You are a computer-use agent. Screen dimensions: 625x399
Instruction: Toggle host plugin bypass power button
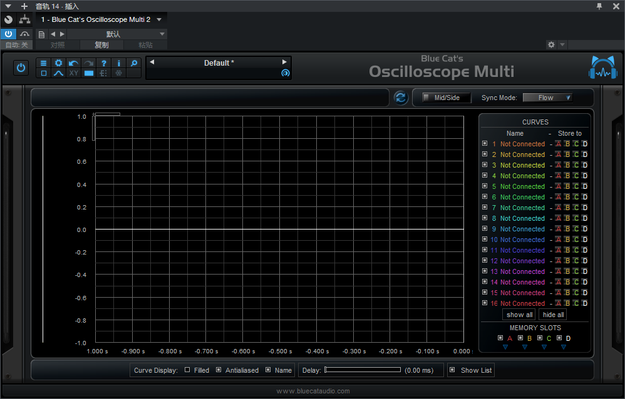pos(8,34)
